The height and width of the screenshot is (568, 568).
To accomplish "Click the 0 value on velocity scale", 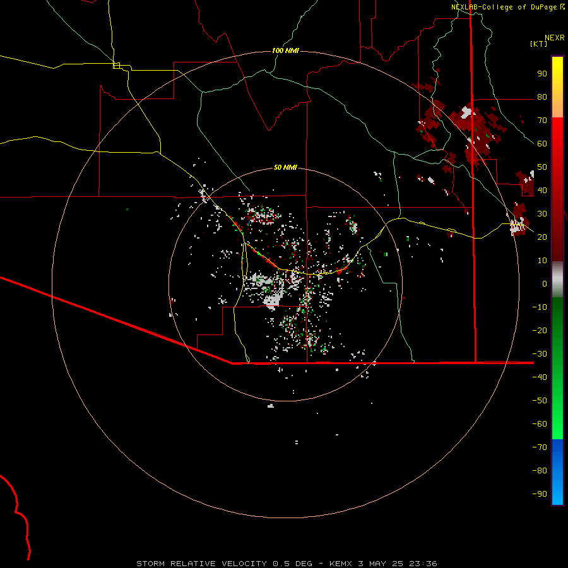I will [x=545, y=283].
